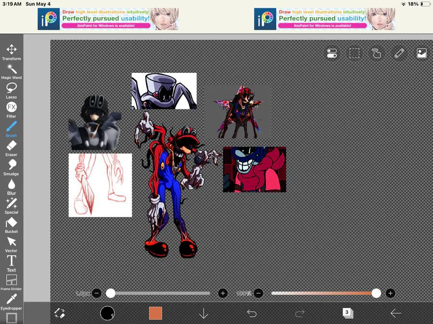This screenshot has width=433, height=324.
Task: Select the Frame Divider tool
Action: point(12,282)
